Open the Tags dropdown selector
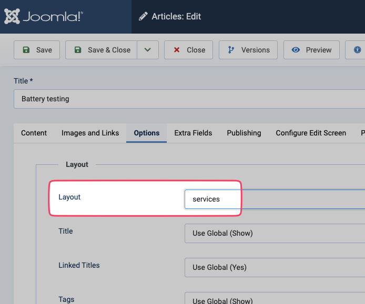Image resolution: width=365 pixels, height=304 pixels. point(273,300)
